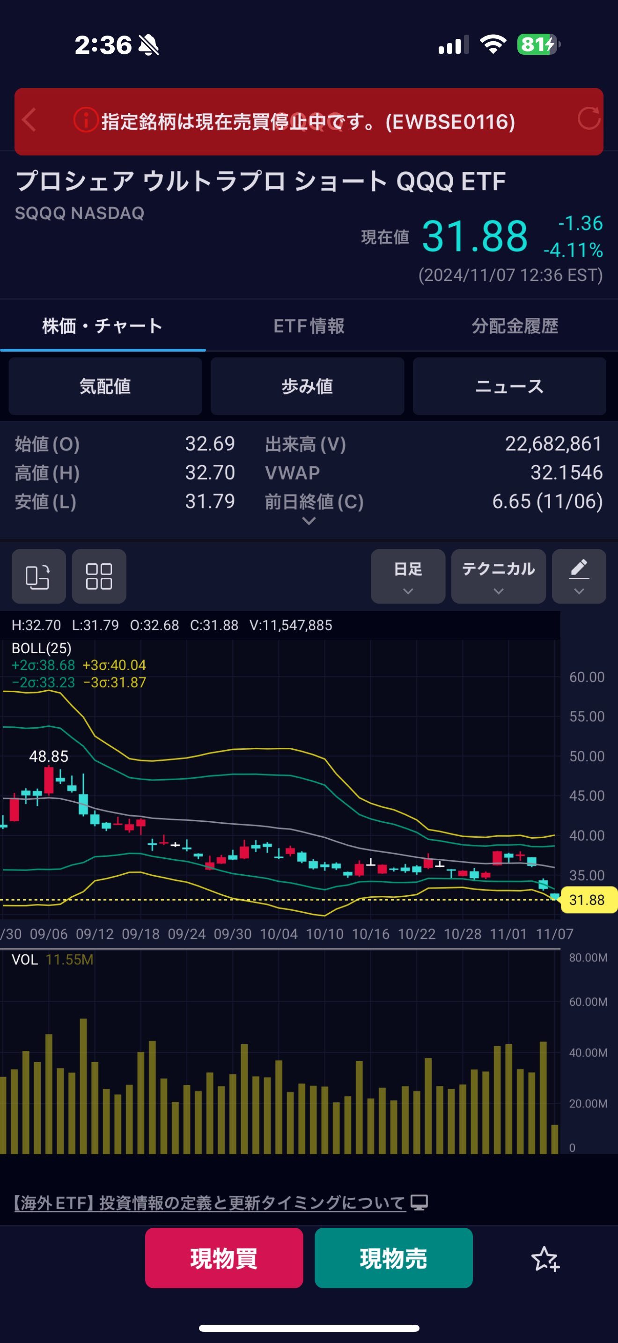Screen dimensions: 618x1343
Task: Open テクニカル indicator dropdown
Action: point(499,576)
